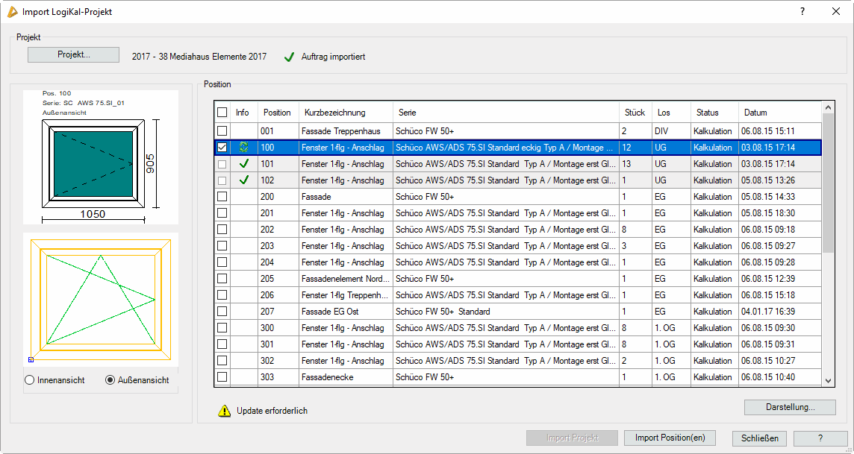The width and height of the screenshot is (854, 454).
Task: Click the small blue origin marker in preview
Action: (31, 359)
